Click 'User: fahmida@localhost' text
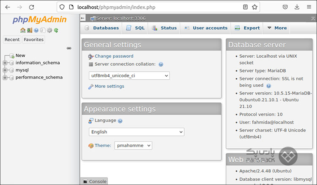317x185 pixels. click(266, 122)
